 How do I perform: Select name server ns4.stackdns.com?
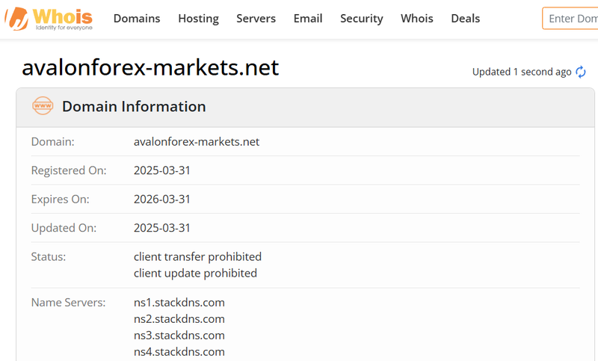click(179, 351)
